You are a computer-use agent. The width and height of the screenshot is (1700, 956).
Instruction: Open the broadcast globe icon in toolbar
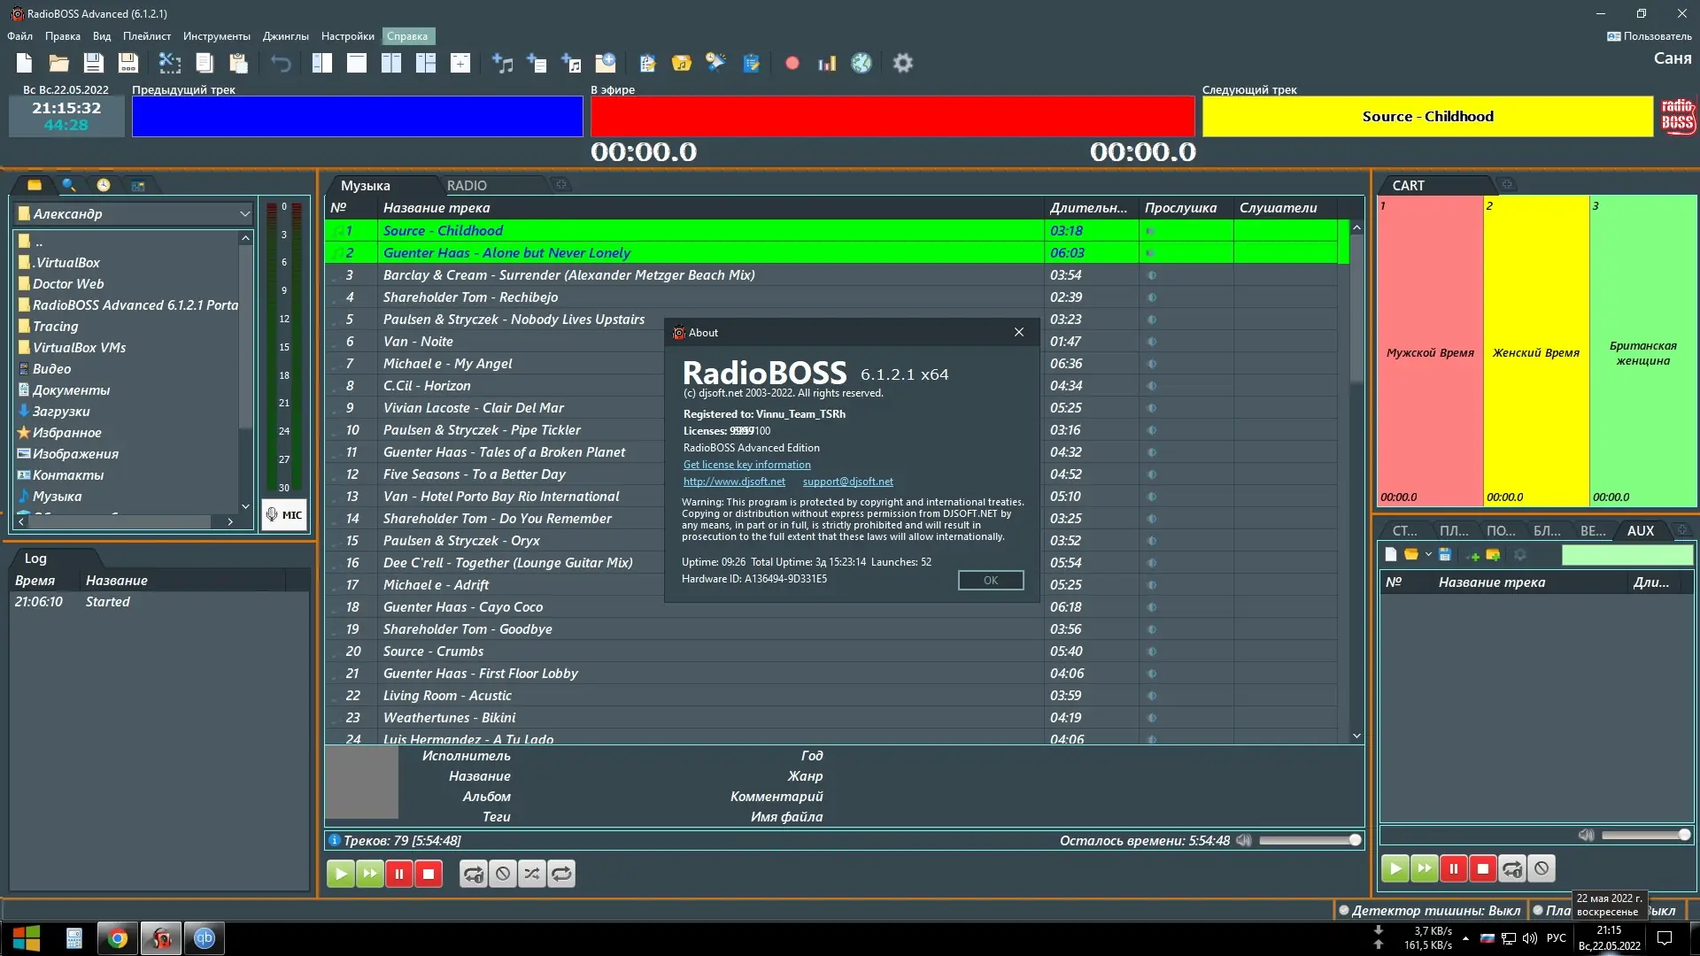pyautogui.click(x=861, y=63)
